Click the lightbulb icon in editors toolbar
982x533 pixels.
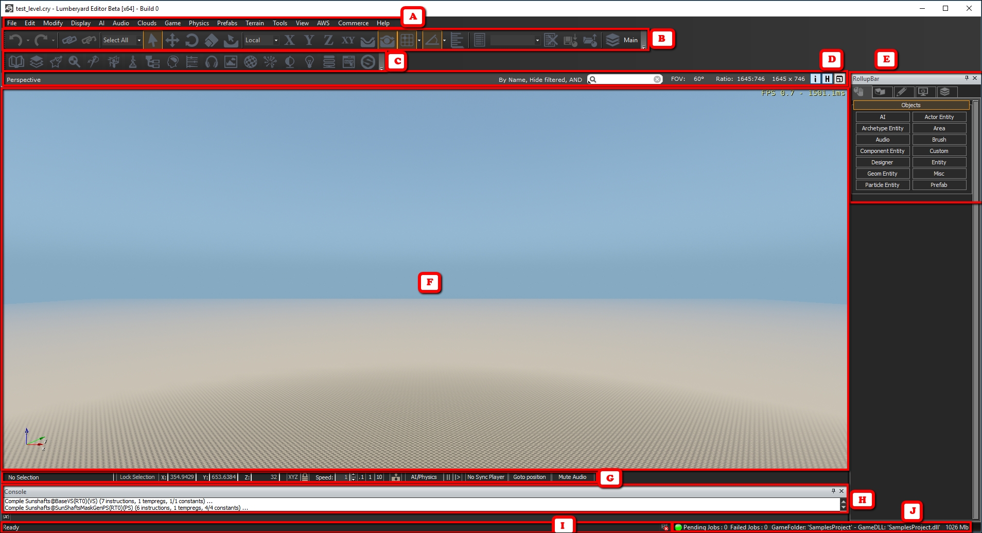click(x=309, y=62)
